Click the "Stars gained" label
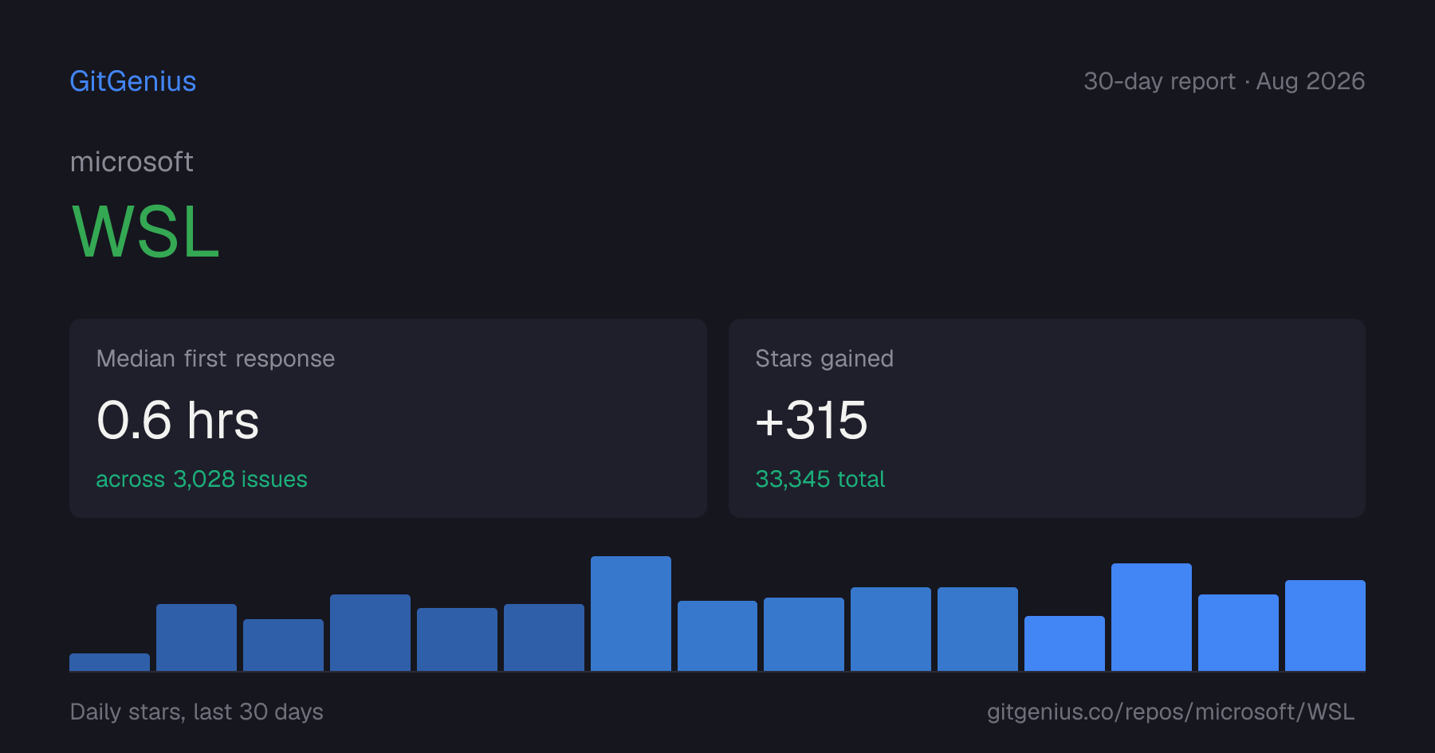 824,359
